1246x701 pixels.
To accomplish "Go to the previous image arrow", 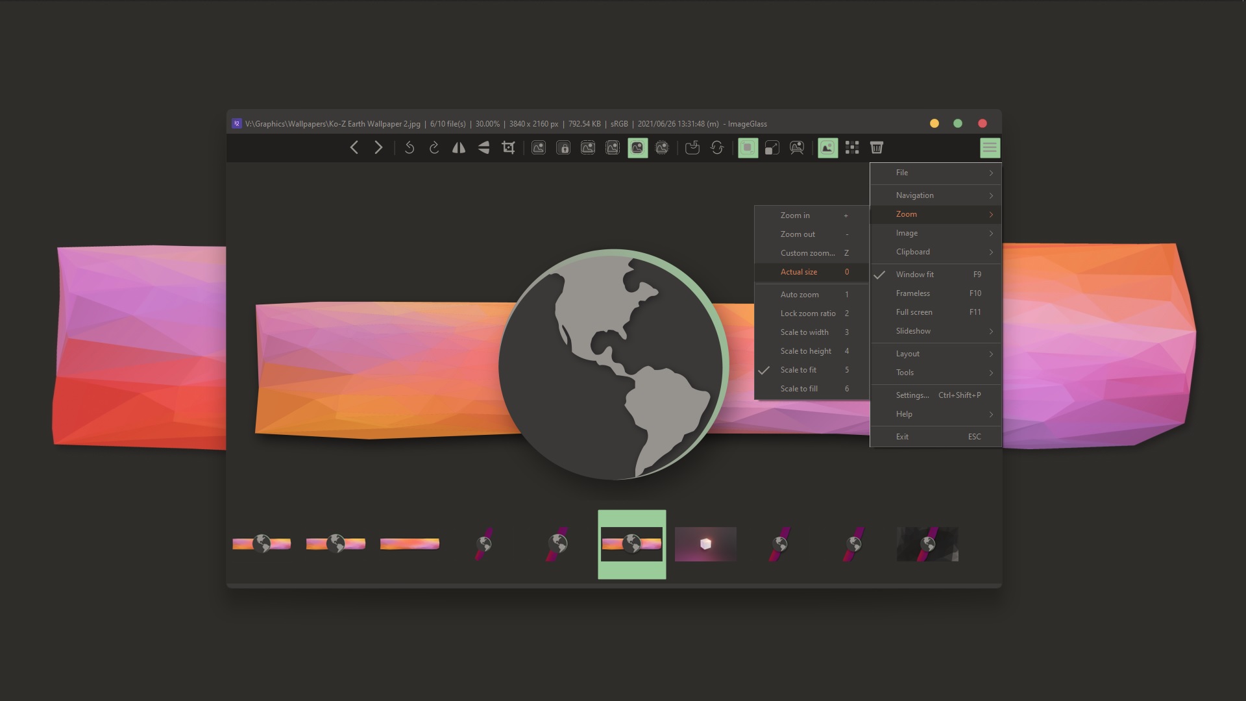I will coord(354,148).
